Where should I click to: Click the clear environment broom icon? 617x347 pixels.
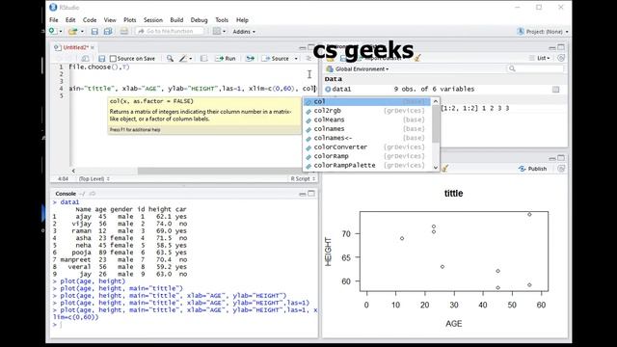click(x=417, y=58)
